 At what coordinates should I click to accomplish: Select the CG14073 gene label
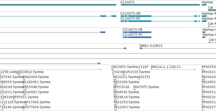(x=127, y=2)
